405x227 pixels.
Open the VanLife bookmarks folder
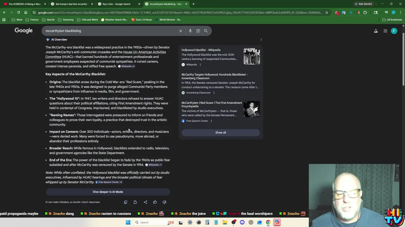pos(48,20)
